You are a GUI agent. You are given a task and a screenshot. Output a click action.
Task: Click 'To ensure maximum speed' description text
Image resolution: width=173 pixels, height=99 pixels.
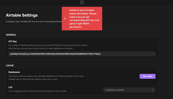tap(46, 76)
